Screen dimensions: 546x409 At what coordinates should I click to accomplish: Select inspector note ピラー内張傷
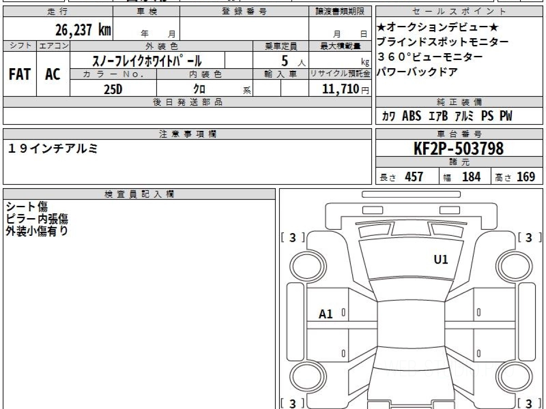(x=37, y=219)
